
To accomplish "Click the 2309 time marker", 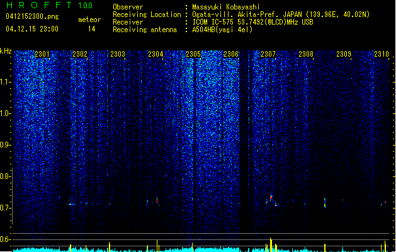I will click(x=344, y=54).
